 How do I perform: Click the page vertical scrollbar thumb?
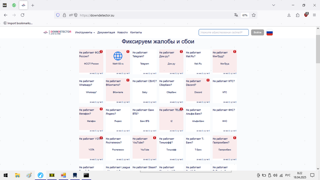[x=318, y=49]
